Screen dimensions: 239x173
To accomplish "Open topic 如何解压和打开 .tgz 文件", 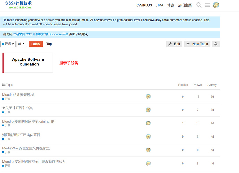I will [22, 135].
